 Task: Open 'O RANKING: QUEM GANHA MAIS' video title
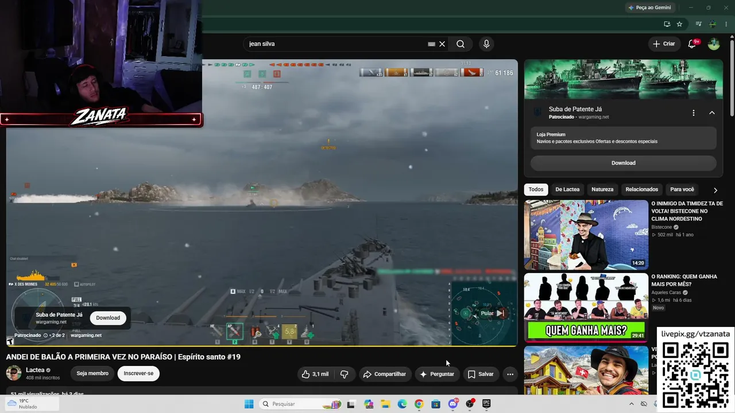click(x=684, y=280)
